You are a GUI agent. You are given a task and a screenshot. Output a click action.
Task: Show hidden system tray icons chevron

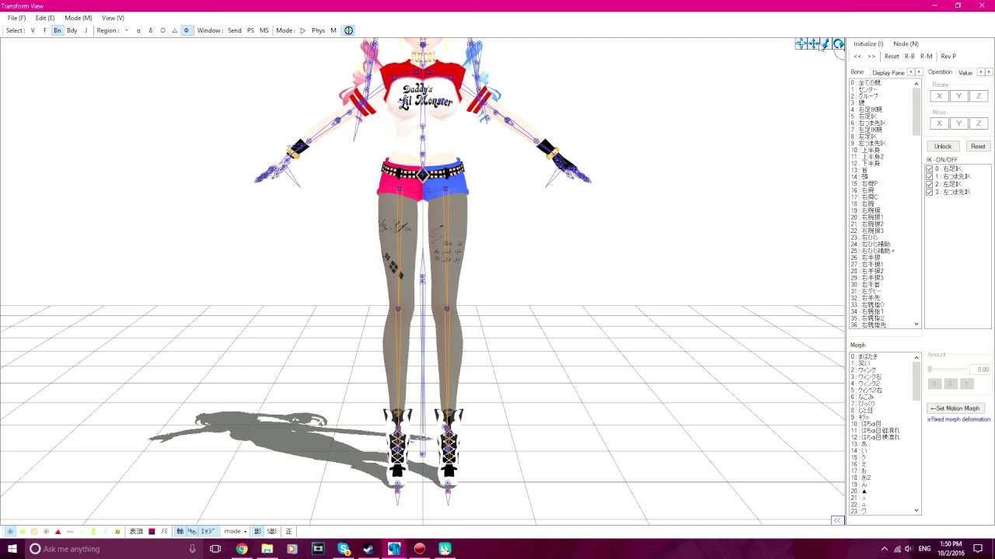click(x=884, y=549)
